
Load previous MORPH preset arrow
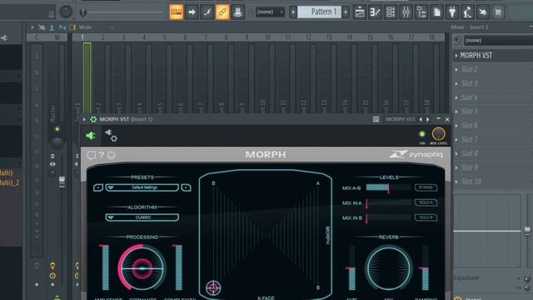(98, 187)
